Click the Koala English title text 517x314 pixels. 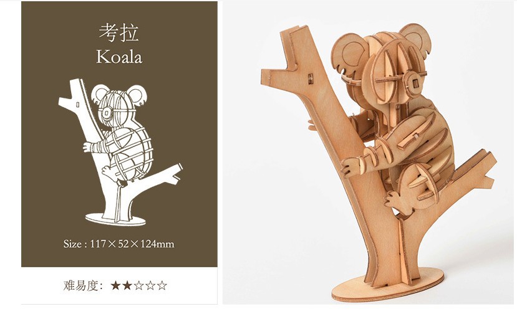pos(119,57)
